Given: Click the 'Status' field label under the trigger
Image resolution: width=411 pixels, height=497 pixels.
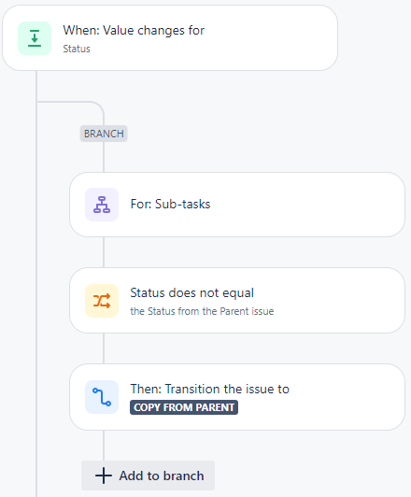Looking at the screenshot, I should tap(77, 49).
